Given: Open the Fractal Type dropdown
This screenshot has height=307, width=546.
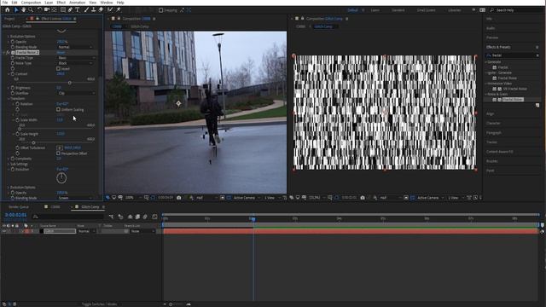Looking at the screenshot, I should pos(75,58).
